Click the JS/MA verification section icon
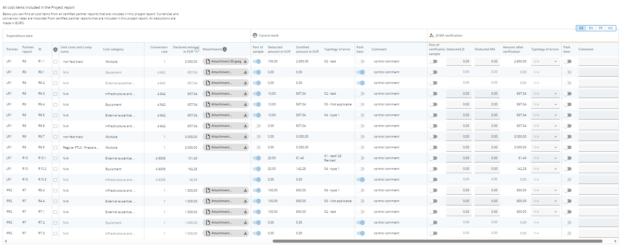The image size is (623, 245). [x=431, y=35]
